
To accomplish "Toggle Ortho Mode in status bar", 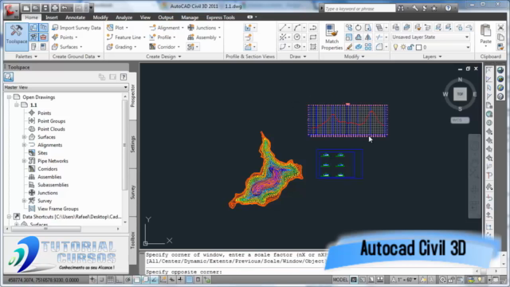I will 120,280.
